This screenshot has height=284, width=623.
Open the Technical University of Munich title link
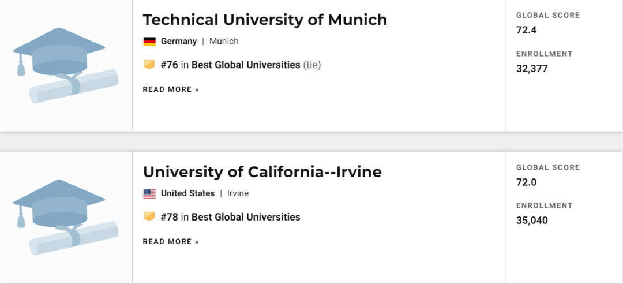(265, 20)
